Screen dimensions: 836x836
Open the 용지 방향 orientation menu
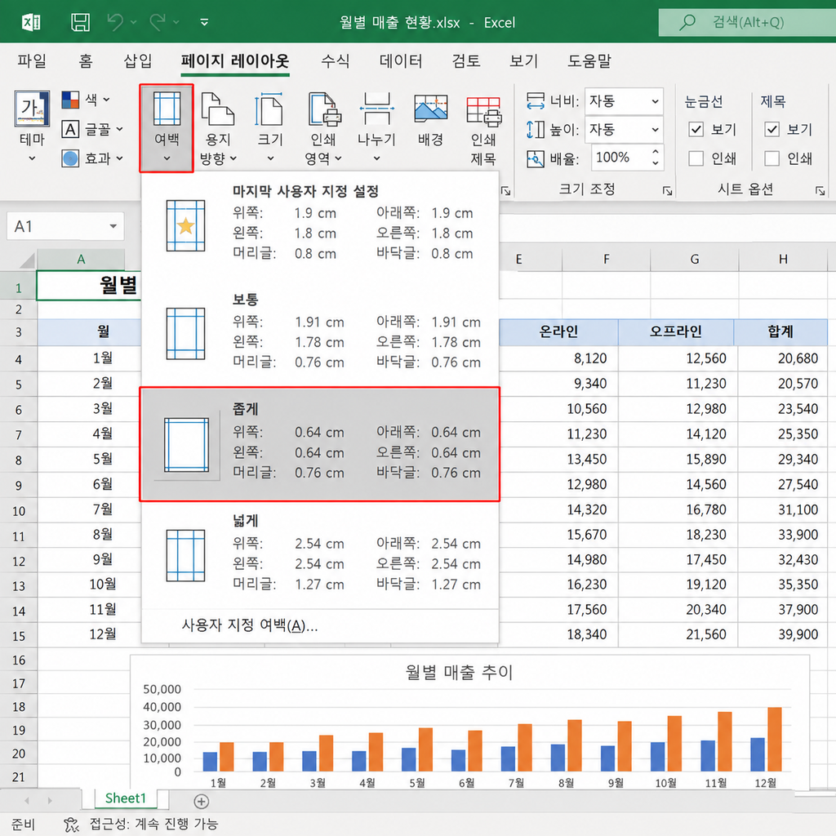tap(217, 128)
